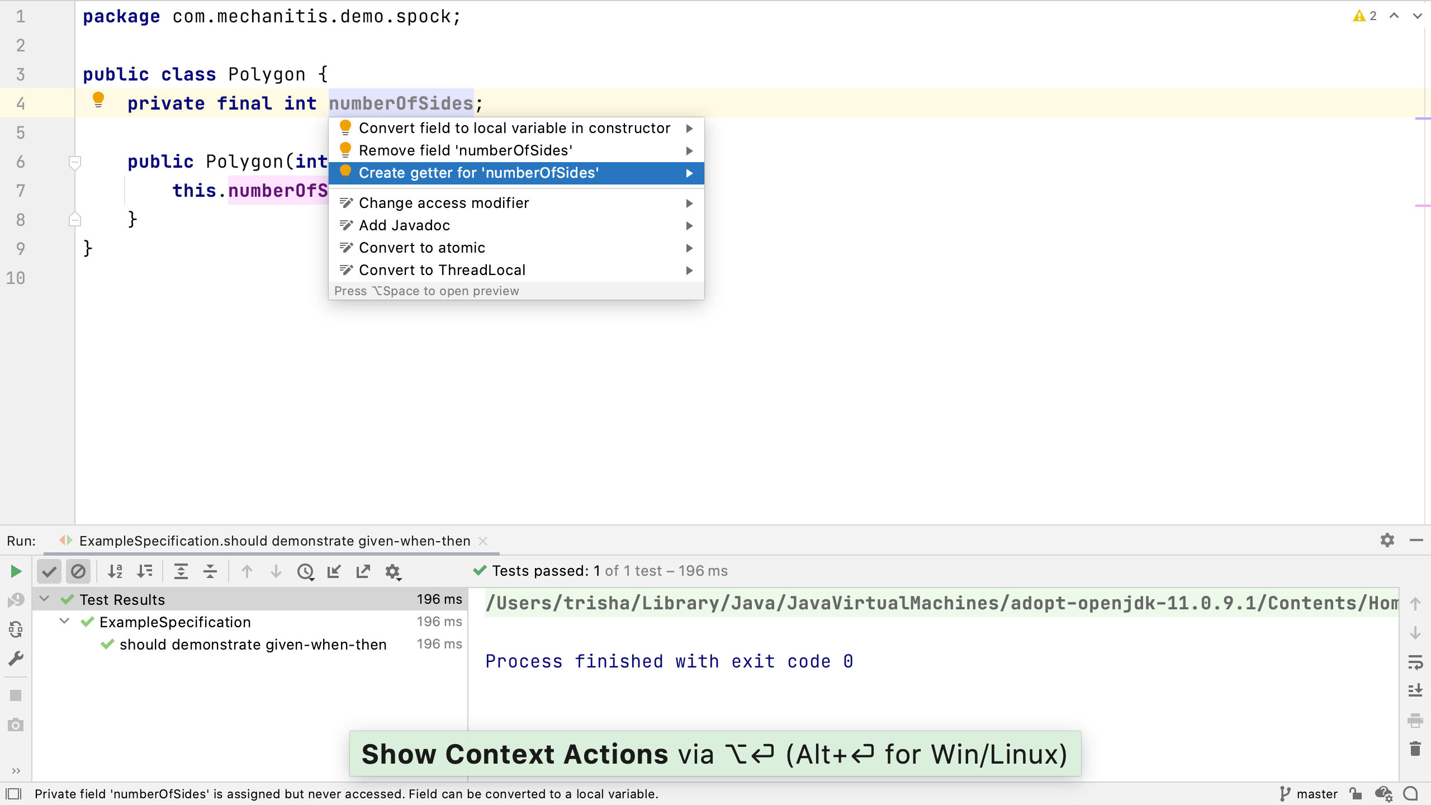1431x805 pixels.
Task: Click Expand All tests icon
Action: pos(181,571)
